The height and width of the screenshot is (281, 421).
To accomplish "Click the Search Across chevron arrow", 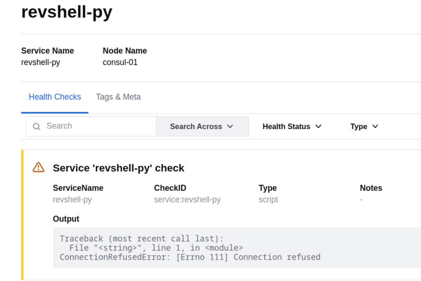I will point(230,126).
